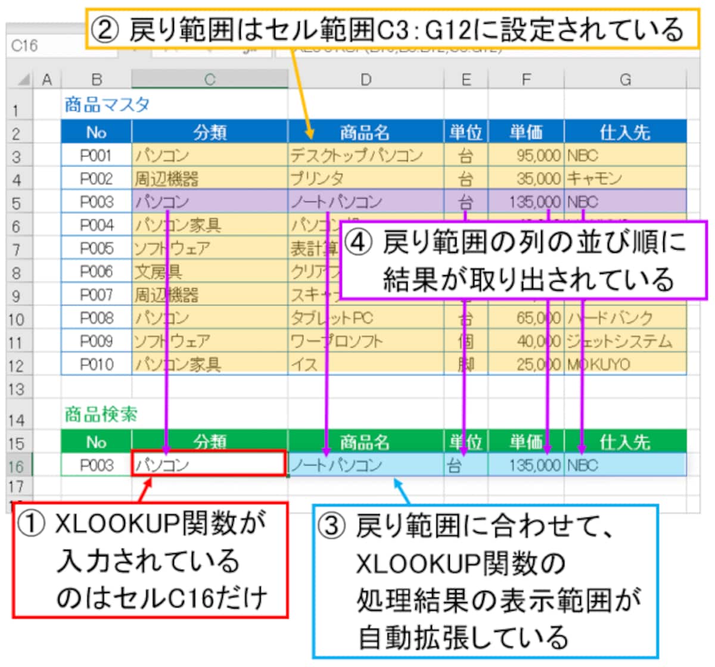
Task: Select the 文房具 category cell
Action: (210, 272)
